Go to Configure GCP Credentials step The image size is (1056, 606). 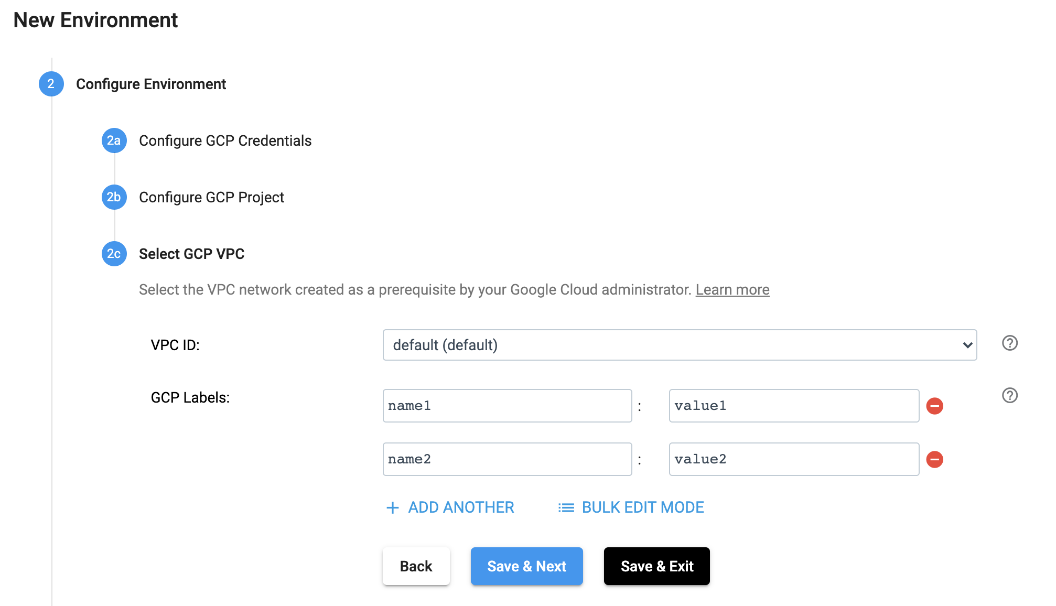[x=225, y=140]
